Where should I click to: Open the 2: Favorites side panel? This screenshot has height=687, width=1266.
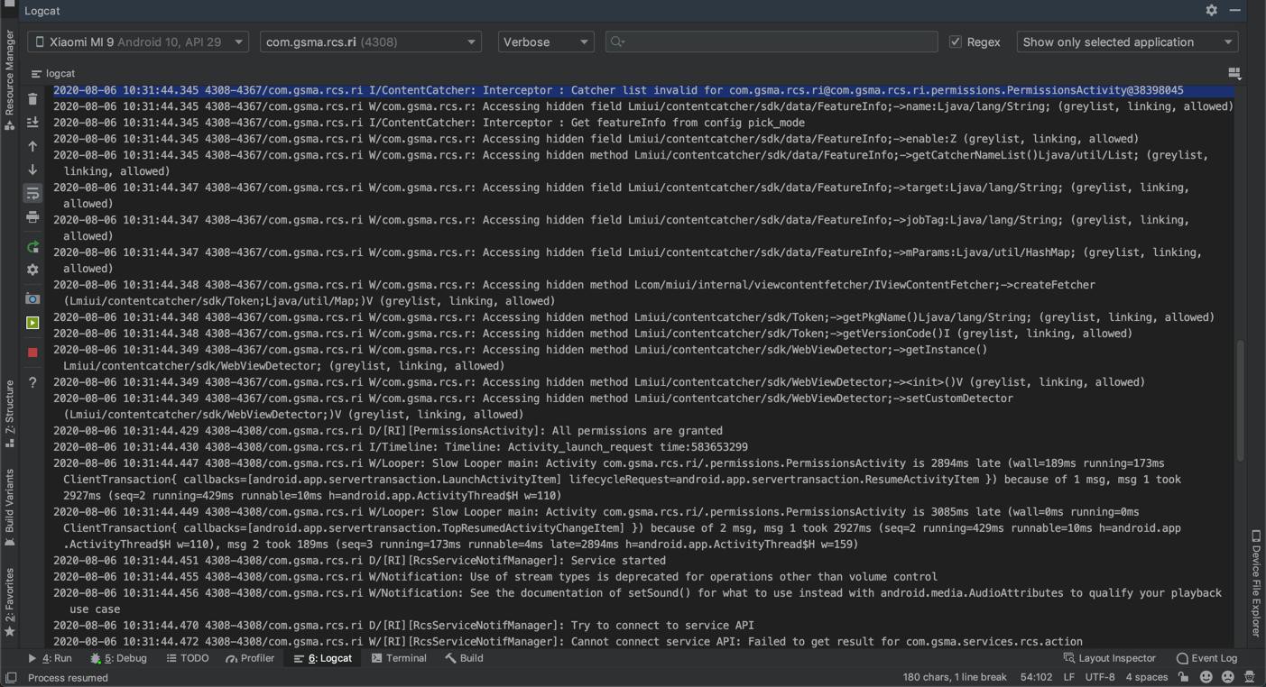tap(10, 602)
